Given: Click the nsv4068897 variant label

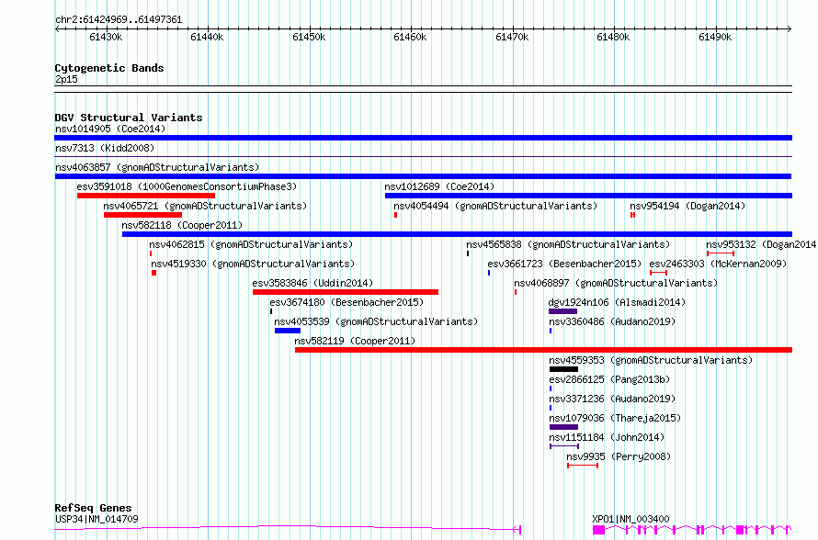Looking at the screenshot, I should point(616,283).
